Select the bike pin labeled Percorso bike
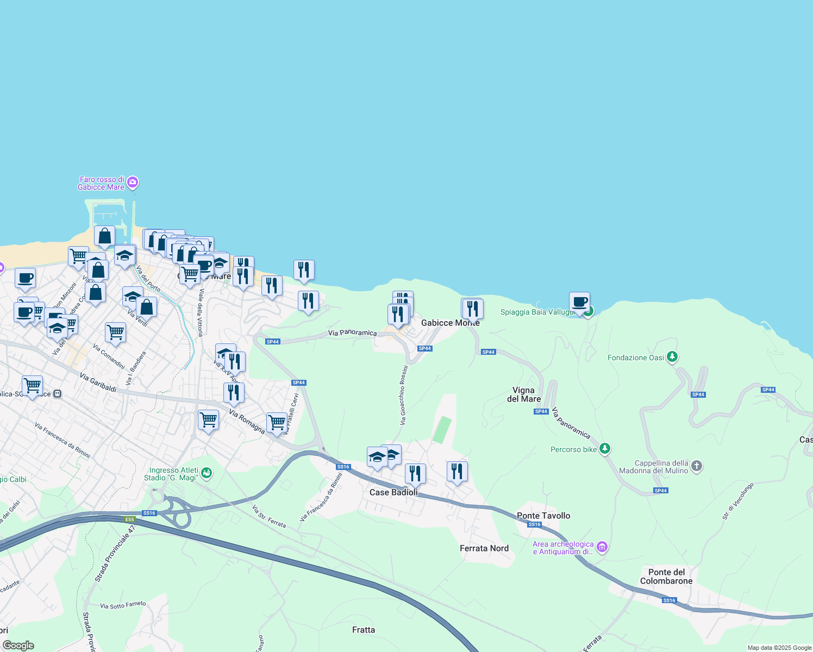Image resolution: width=813 pixels, height=652 pixels. [x=605, y=449]
